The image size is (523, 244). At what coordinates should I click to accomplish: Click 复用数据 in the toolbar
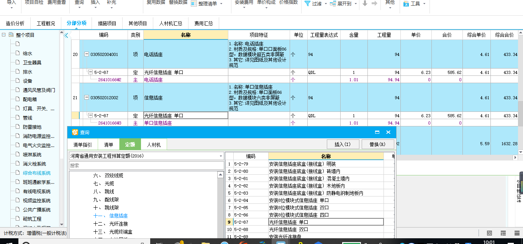156,3
